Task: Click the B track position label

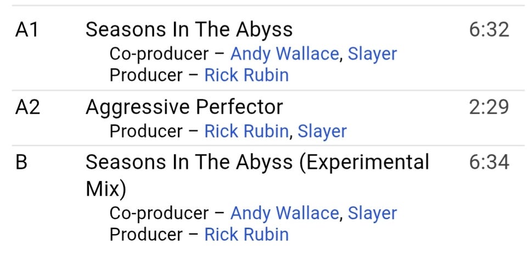Action: click(21, 162)
